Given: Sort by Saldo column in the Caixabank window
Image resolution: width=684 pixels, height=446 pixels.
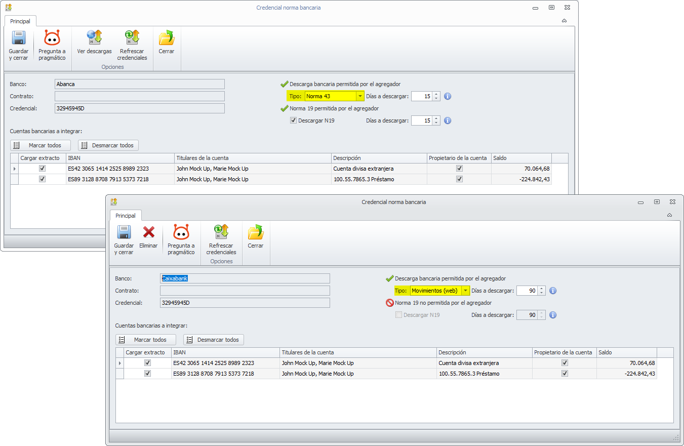Looking at the screenshot, I should 626,352.
